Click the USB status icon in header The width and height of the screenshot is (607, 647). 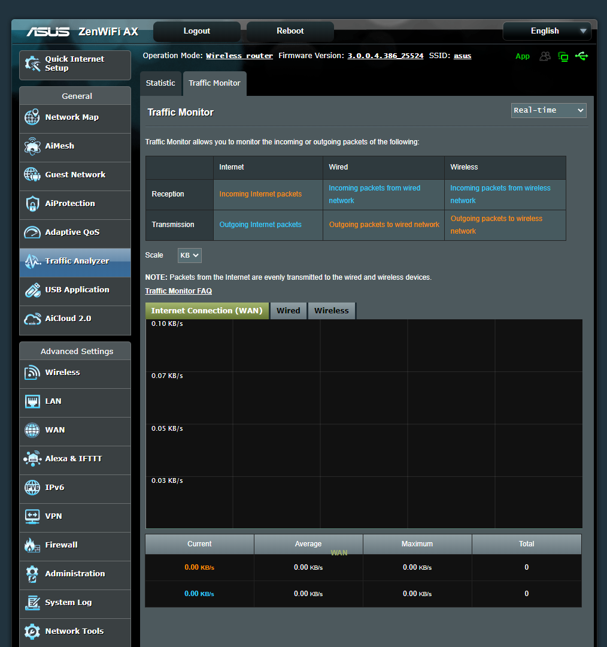pos(581,56)
